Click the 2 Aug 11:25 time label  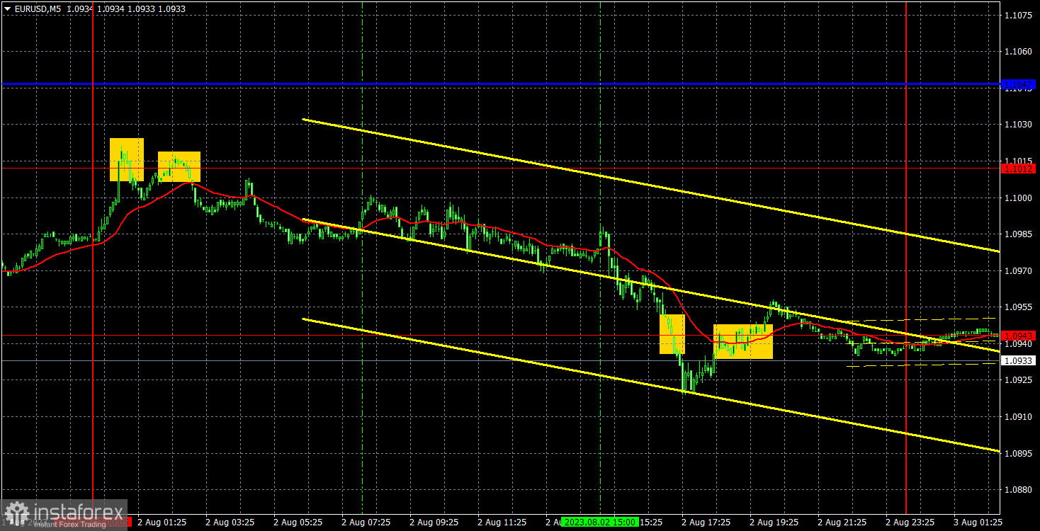(x=502, y=522)
